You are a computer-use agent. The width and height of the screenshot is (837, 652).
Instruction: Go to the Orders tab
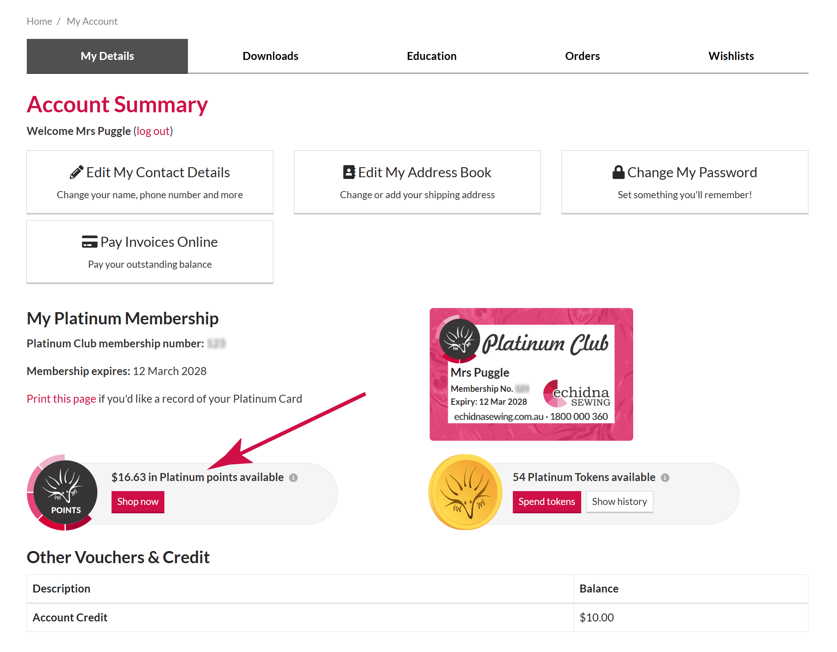[582, 56]
